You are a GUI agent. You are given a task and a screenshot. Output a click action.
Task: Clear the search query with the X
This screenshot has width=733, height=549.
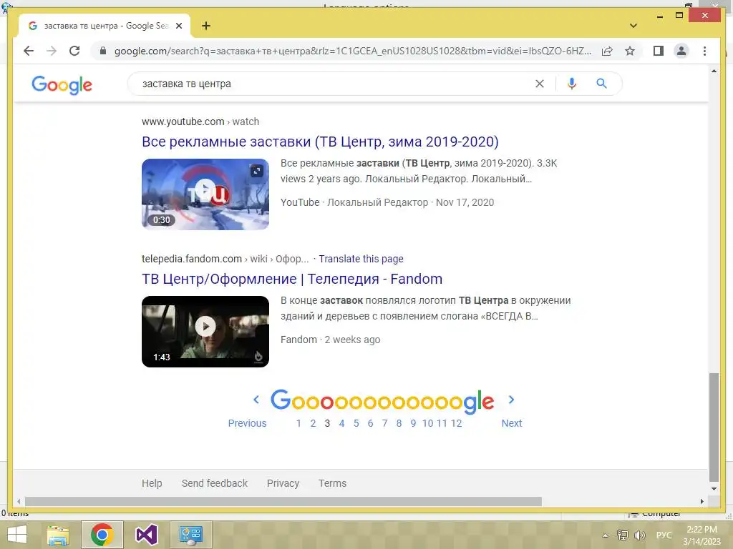point(540,84)
